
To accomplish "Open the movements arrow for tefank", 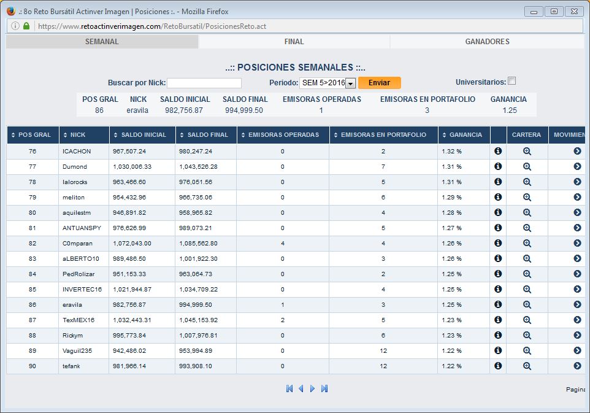I will point(577,366).
